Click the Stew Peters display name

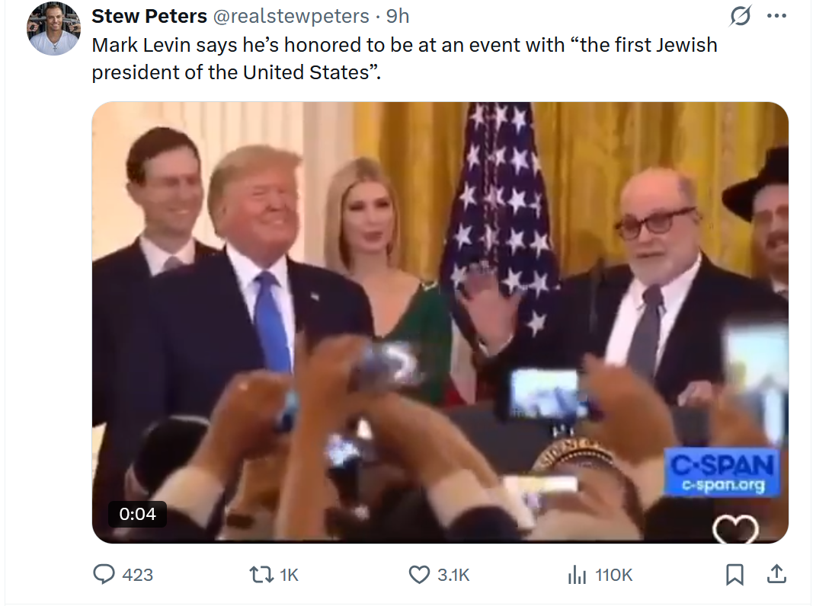pyautogui.click(x=149, y=16)
